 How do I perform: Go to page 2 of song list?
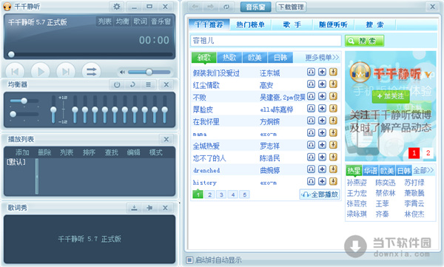209,195
